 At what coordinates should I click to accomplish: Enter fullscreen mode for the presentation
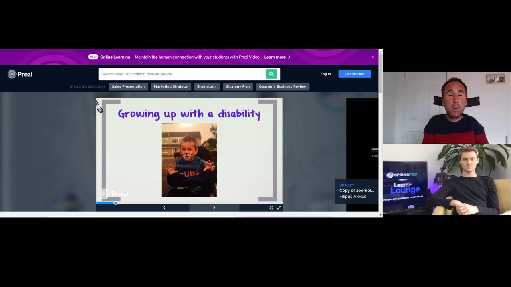pyautogui.click(x=279, y=208)
